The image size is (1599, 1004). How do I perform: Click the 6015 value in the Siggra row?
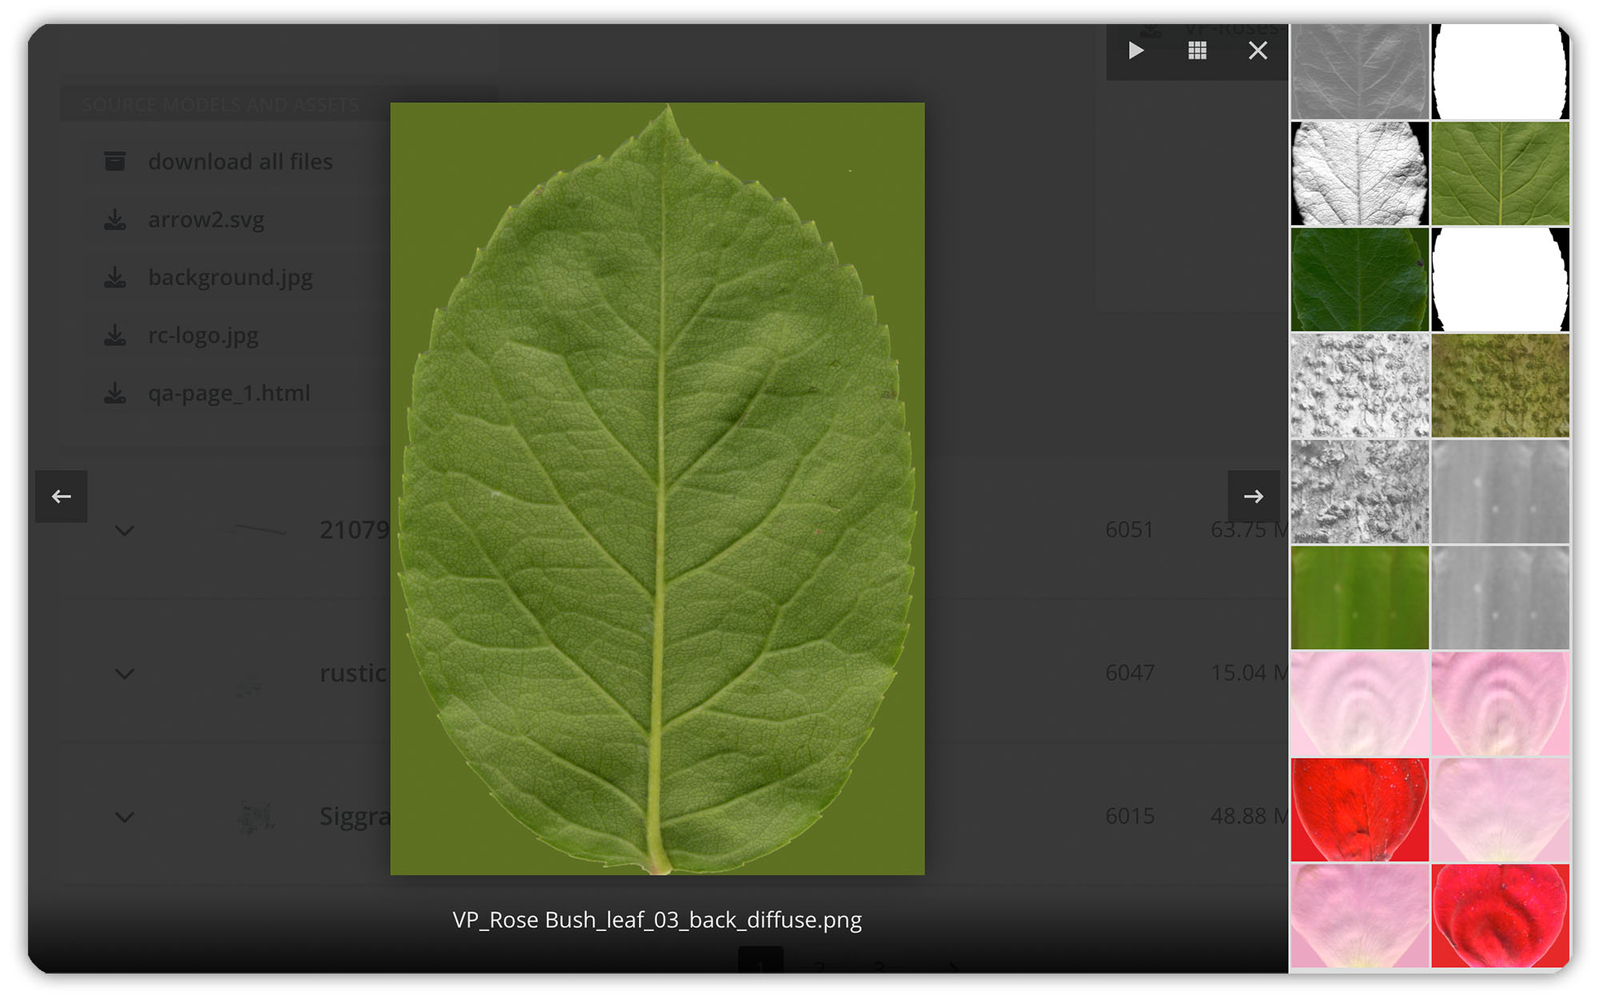click(x=1130, y=816)
